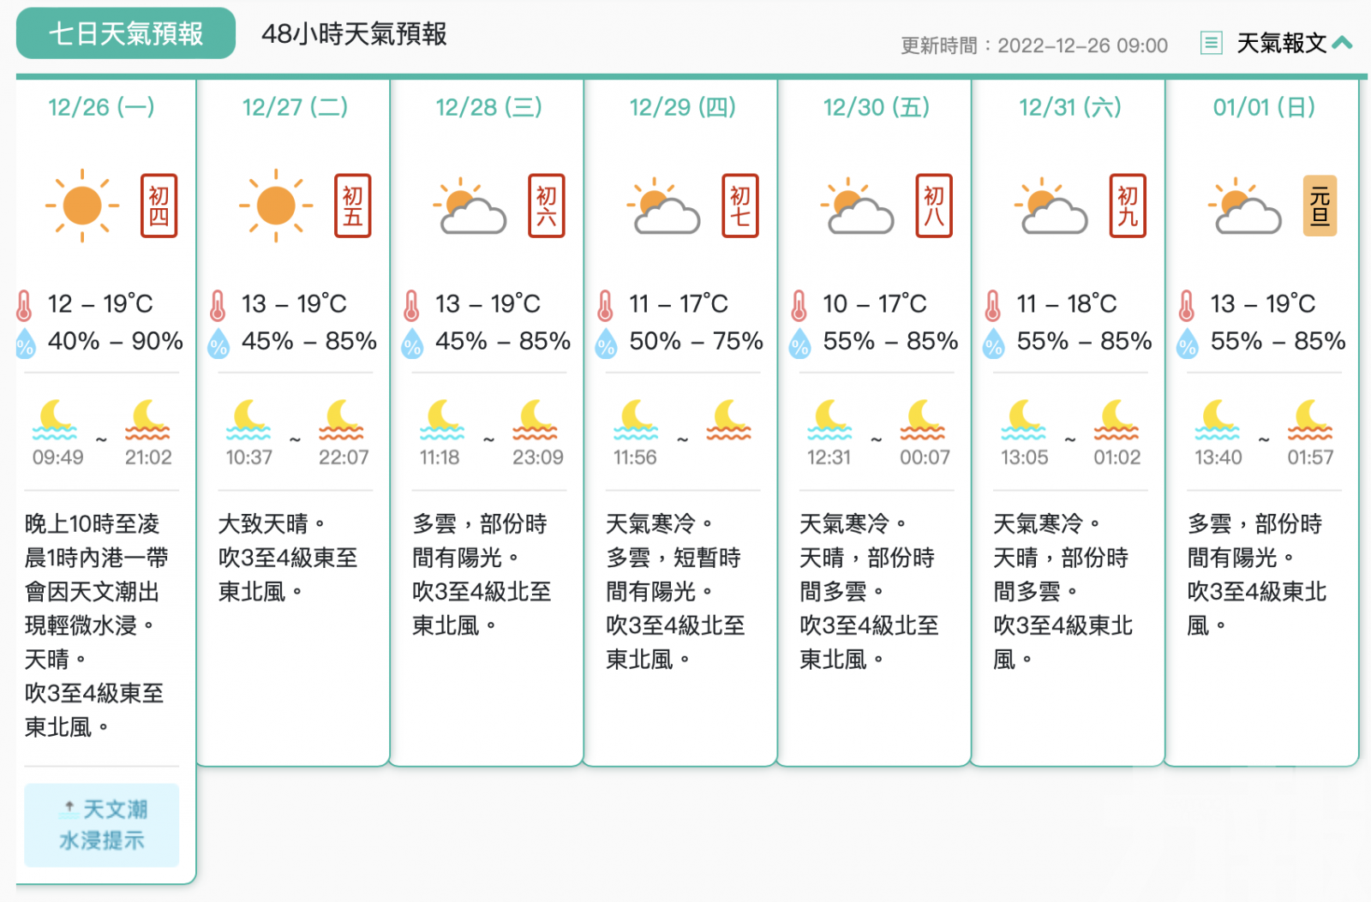Select the 01/01 (日) date header
1371x902 pixels.
1264,107
